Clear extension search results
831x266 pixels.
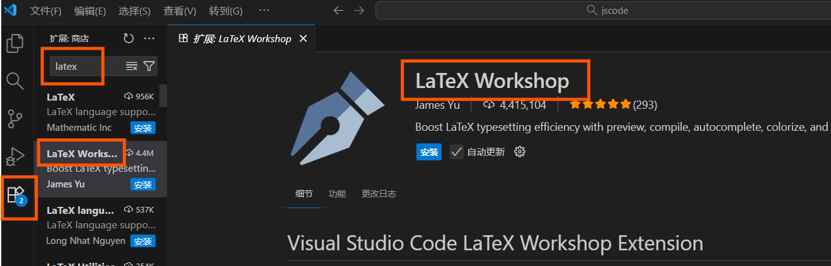pyautogui.click(x=132, y=66)
